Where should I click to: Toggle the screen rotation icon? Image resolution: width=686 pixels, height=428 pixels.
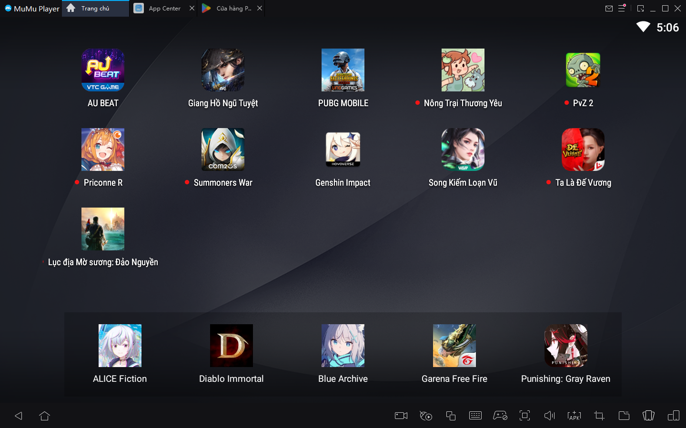tap(673, 416)
